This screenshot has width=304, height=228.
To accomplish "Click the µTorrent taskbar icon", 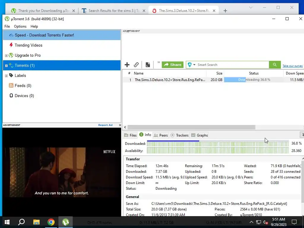I will tap(66, 222).
